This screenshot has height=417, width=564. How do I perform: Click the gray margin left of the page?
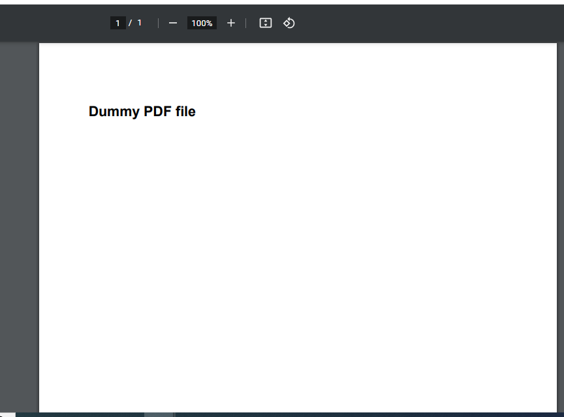20,228
